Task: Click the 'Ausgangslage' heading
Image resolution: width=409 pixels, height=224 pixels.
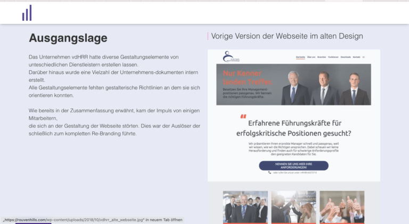Action: coord(68,38)
